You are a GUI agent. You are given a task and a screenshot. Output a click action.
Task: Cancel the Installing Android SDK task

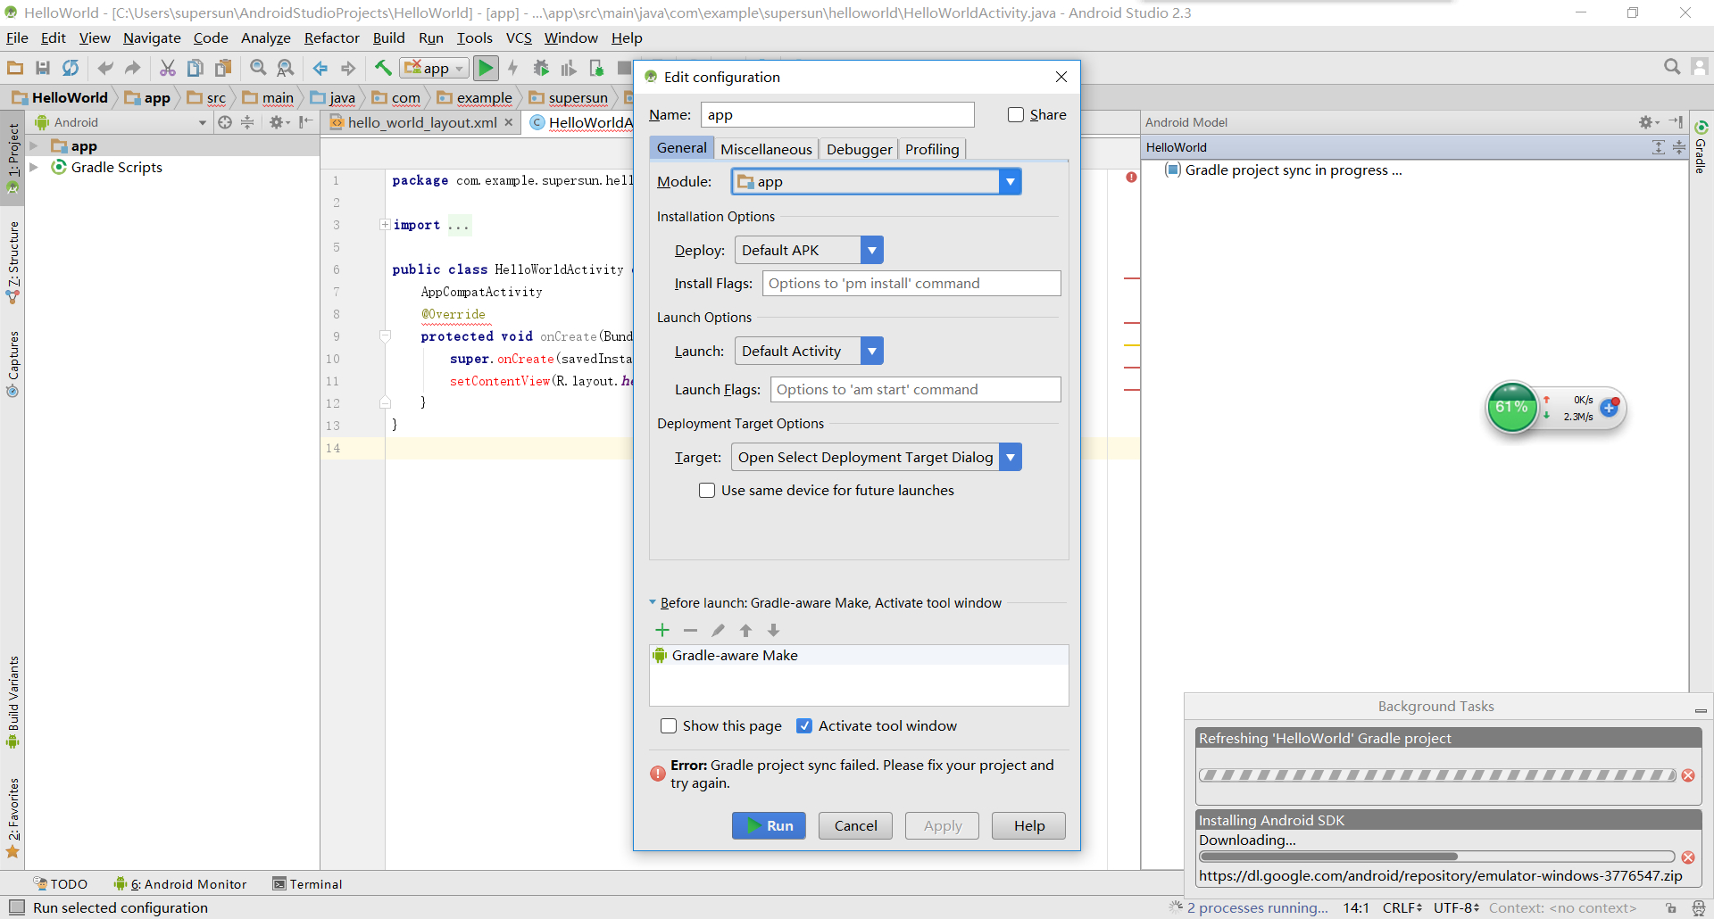click(1687, 857)
